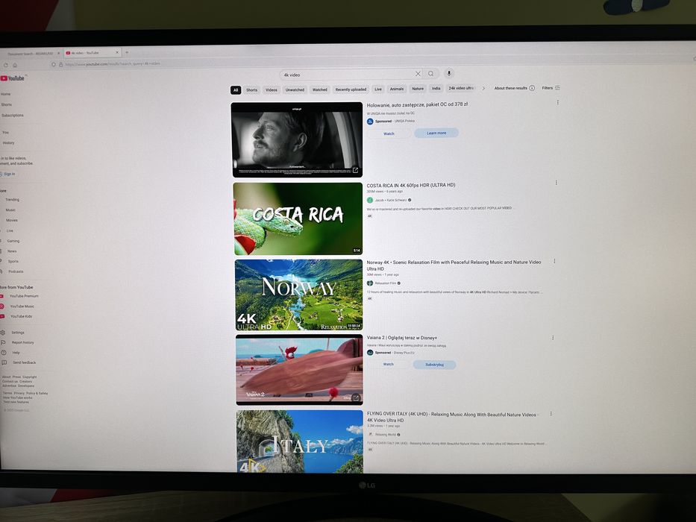Select the All filter chip
The image size is (696, 522).
236,90
